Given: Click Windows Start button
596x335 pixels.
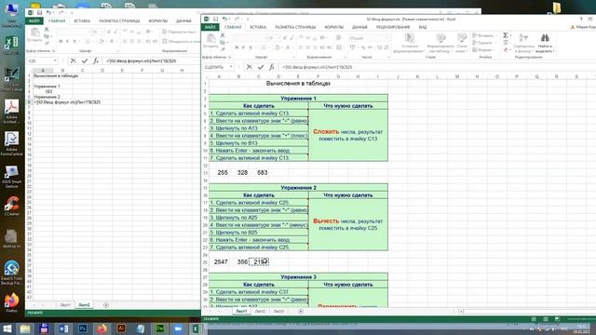Looking at the screenshot, I should pyautogui.click(x=7, y=328).
